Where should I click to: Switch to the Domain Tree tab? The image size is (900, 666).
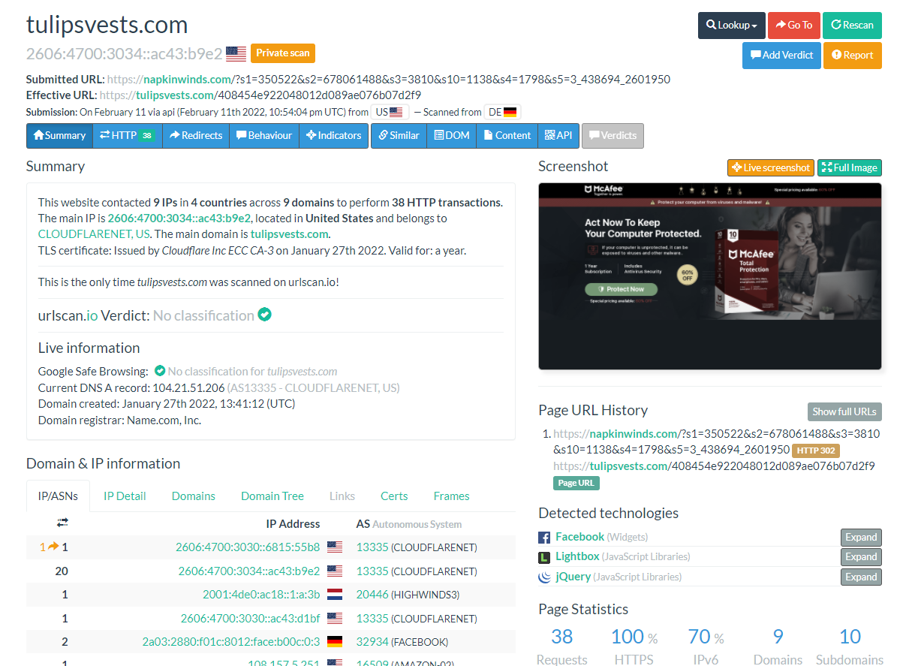272,496
